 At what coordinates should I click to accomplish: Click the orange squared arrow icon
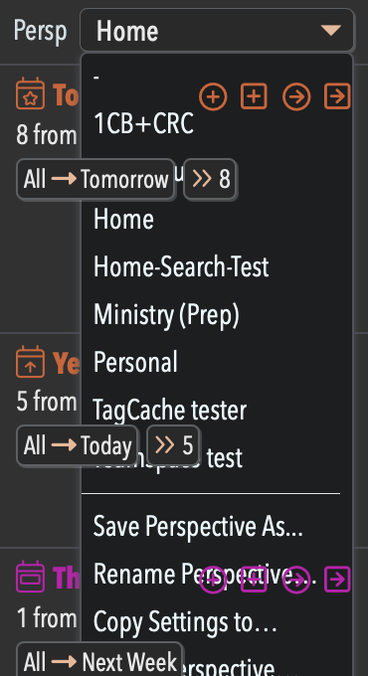[337, 96]
